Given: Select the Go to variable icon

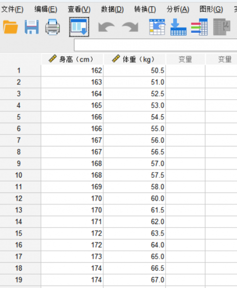Looking at the screenshot, I should [178, 27].
